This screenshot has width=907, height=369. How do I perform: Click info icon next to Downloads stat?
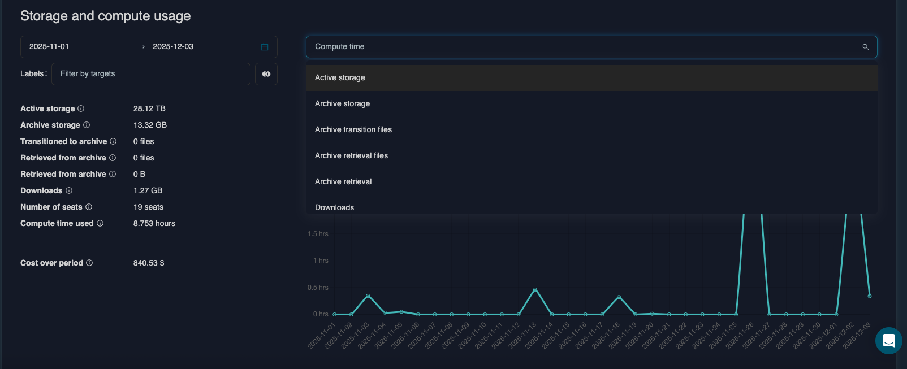tap(69, 190)
